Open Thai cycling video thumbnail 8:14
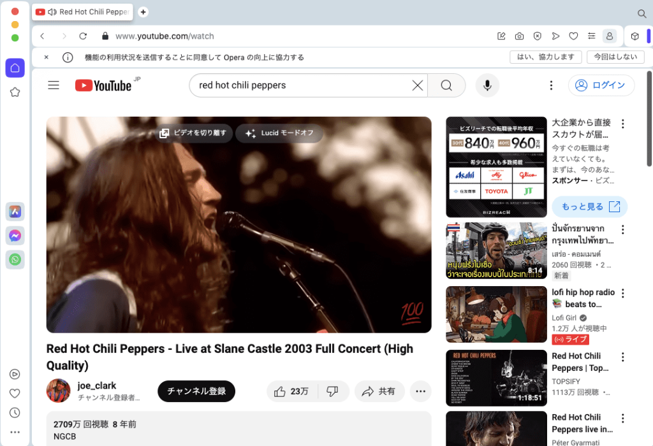The image size is (653, 446). (x=496, y=251)
